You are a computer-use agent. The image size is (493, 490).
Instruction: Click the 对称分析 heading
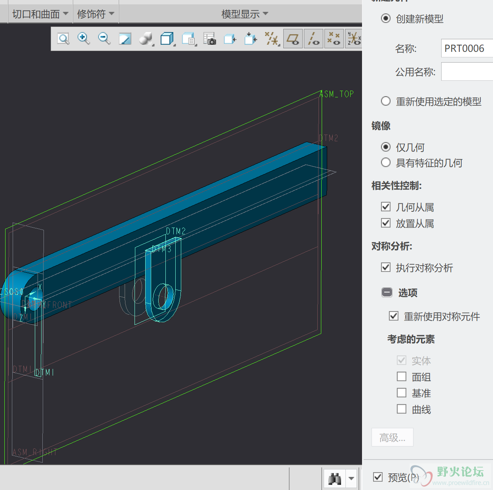click(x=392, y=246)
